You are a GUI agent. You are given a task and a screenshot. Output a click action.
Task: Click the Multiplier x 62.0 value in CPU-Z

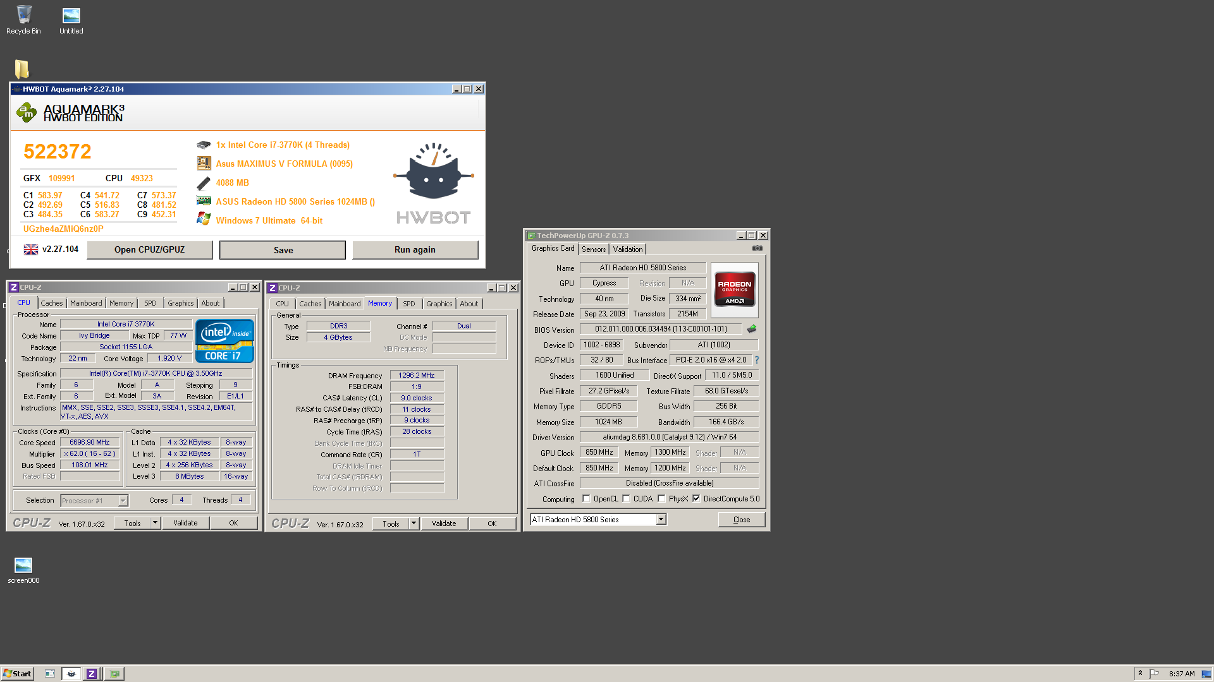[x=90, y=453]
